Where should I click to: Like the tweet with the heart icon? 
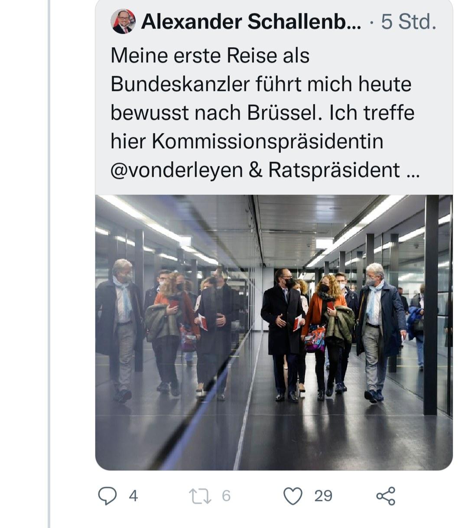coord(292,496)
